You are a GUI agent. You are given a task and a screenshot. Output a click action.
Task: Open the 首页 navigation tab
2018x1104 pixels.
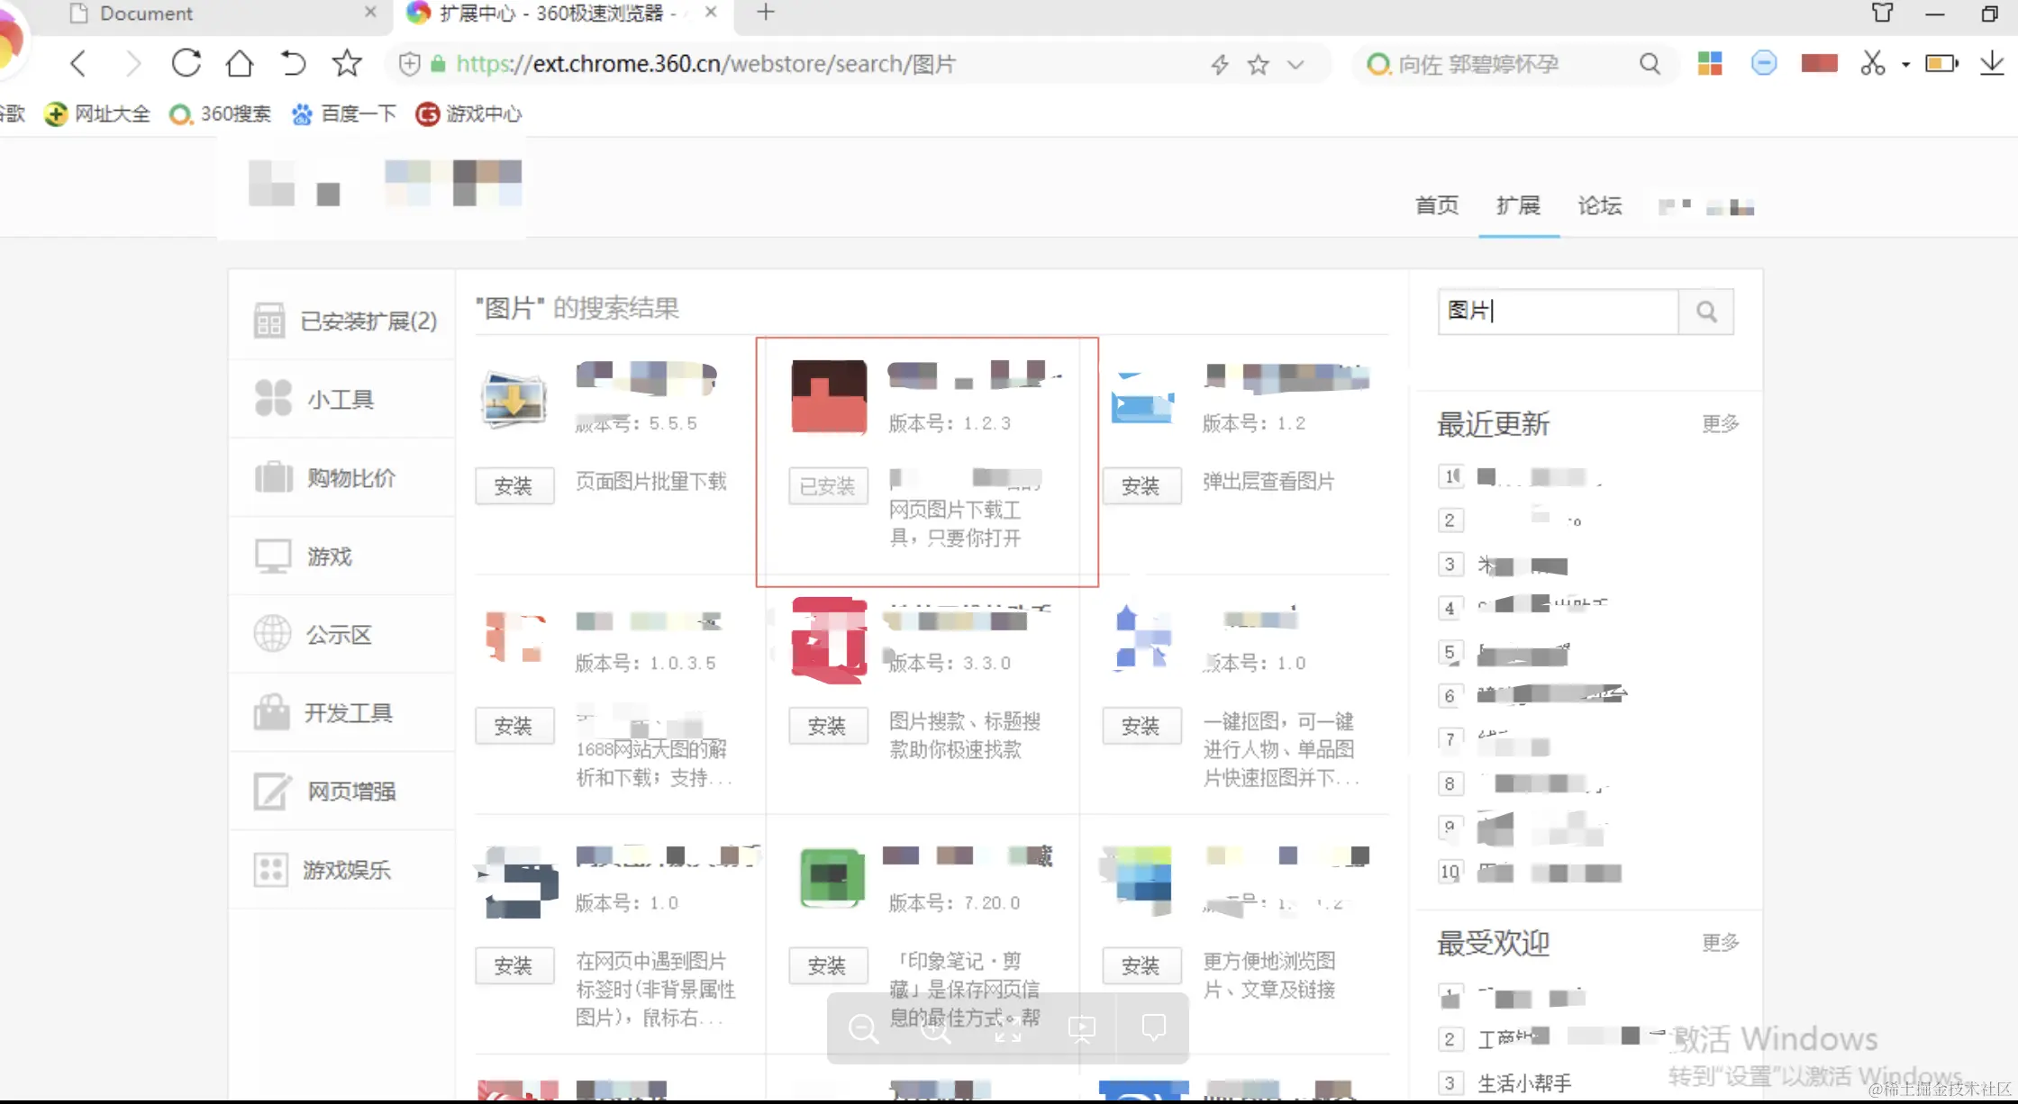point(1437,205)
